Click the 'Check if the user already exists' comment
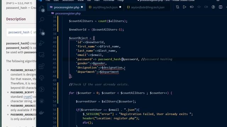 click(x=99, y=84)
